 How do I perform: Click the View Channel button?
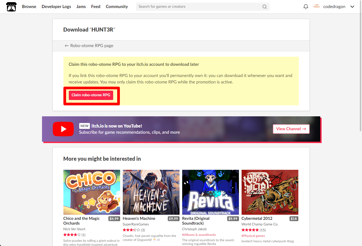[291, 129]
